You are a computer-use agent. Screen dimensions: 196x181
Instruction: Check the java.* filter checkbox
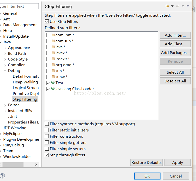tap(48, 47)
